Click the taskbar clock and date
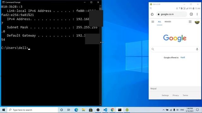 (x=189, y=110)
